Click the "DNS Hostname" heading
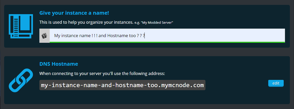Image resolution: width=294 pixels, height=109 pixels. coord(59,64)
